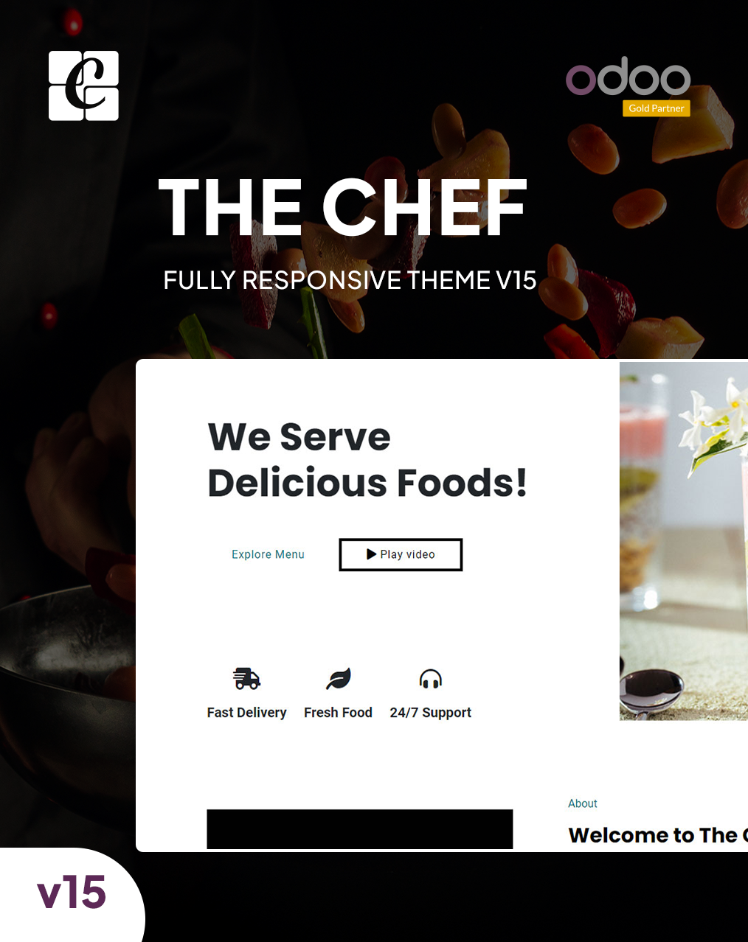Click the Fast Delivery truck icon

[247, 679]
